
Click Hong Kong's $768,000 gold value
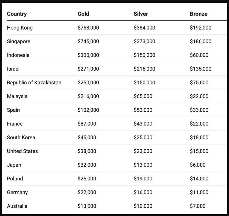(88, 28)
